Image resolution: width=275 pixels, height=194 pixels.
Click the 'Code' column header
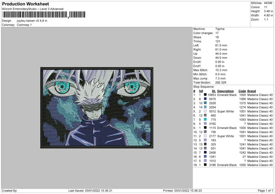[x=242, y=91]
